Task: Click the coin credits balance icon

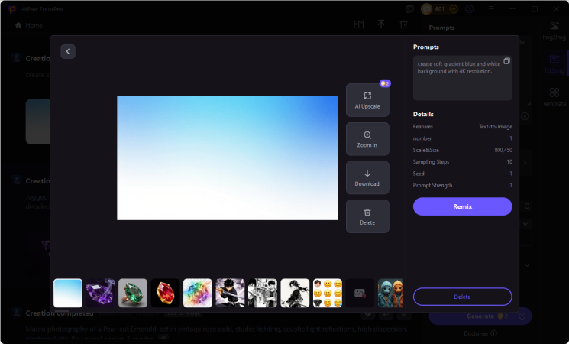Action: tap(428, 9)
